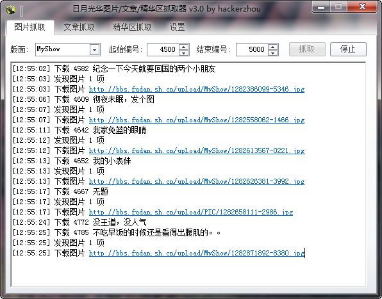382x299 pixels.
Task: Open the 精华区抓取 tab
Action: coord(132,28)
